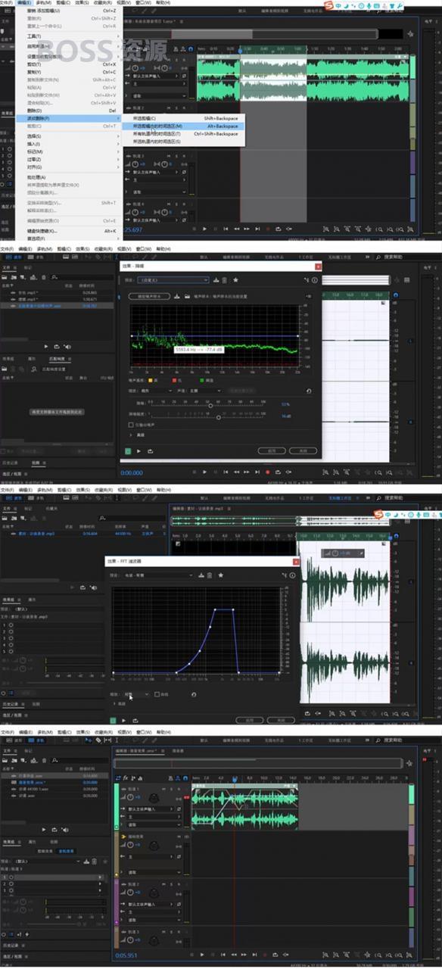This screenshot has height=969, width=442.
Task: Click the 捕捉噪声样本 button
Action: coord(149,296)
